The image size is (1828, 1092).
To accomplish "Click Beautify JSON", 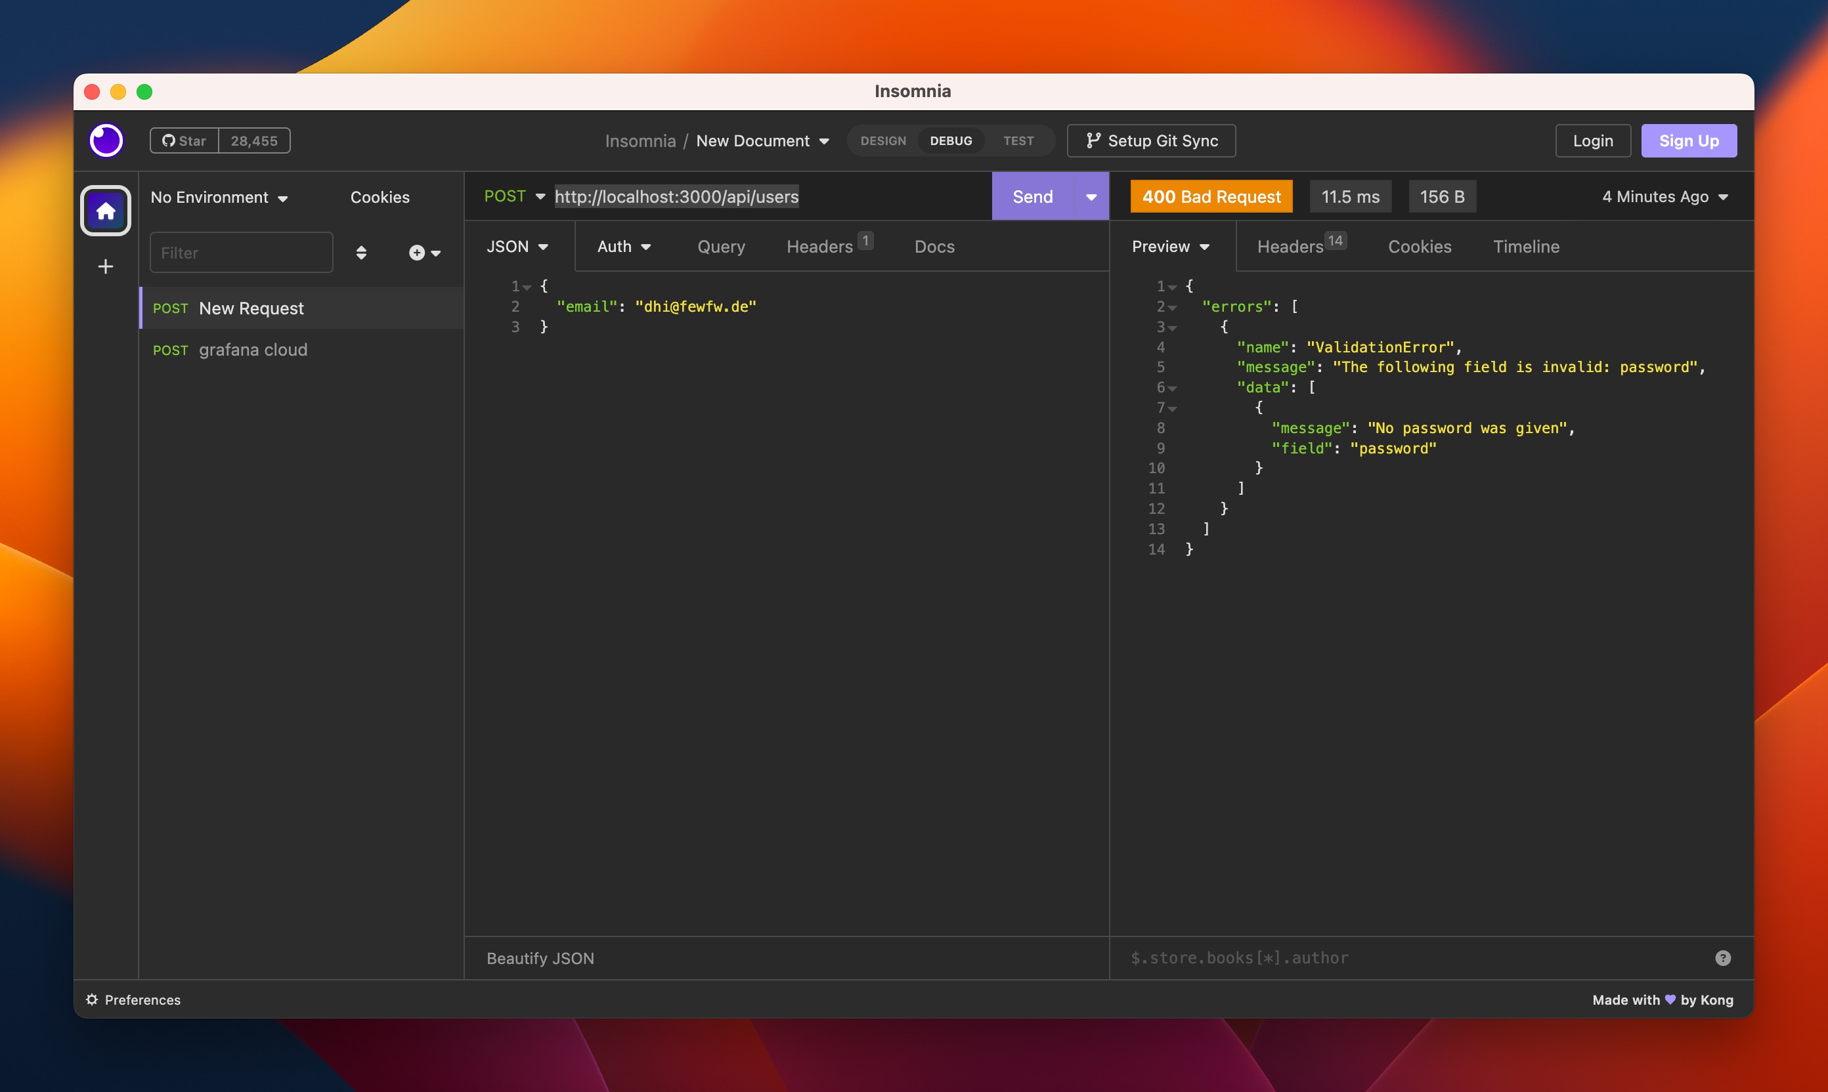I will pyautogui.click(x=540, y=957).
